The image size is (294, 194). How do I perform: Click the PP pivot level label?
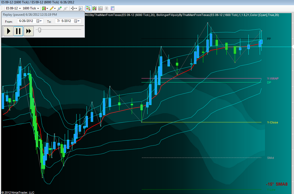pyautogui.click(x=269, y=39)
